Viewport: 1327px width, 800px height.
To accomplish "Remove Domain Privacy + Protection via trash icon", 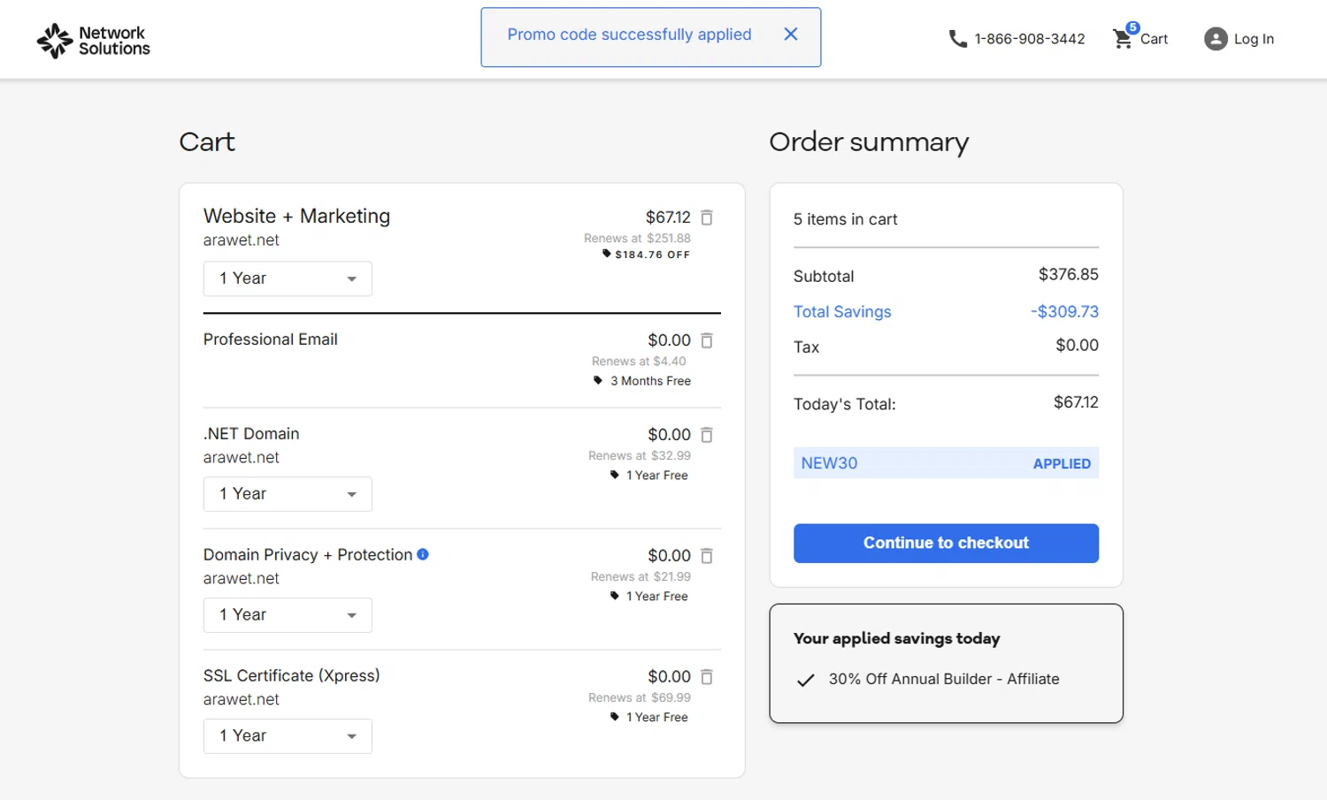I will [707, 556].
